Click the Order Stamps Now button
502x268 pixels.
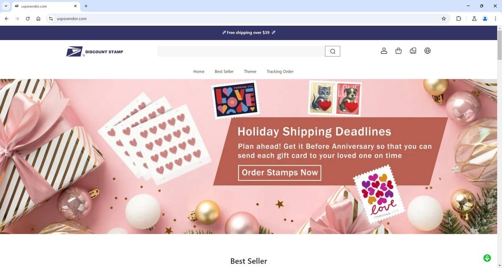click(x=280, y=173)
